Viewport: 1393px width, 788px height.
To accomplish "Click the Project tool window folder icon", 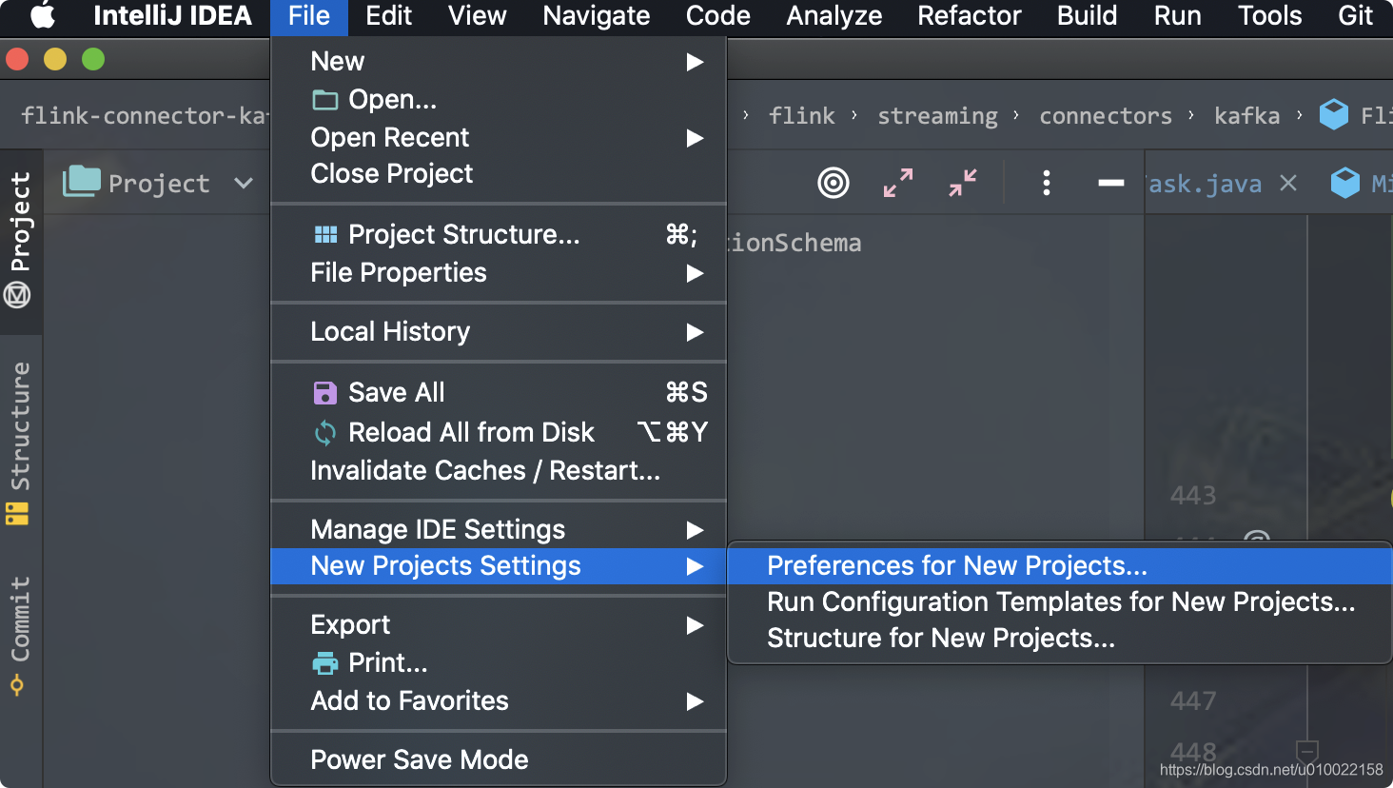I will point(82,181).
